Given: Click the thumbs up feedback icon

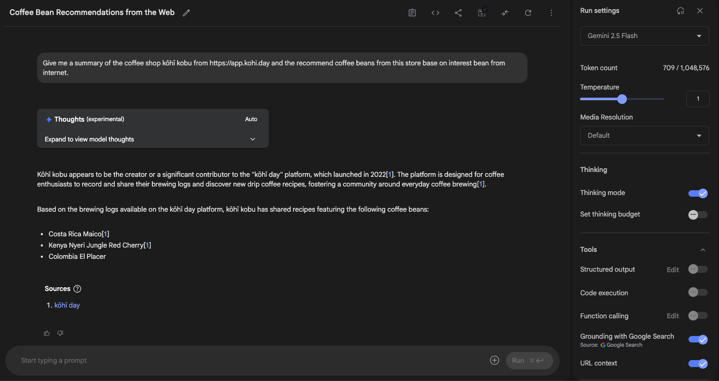Looking at the screenshot, I should pyautogui.click(x=47, y=333).
